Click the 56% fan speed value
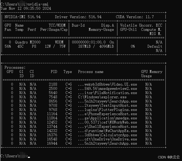 pos(8,46)
